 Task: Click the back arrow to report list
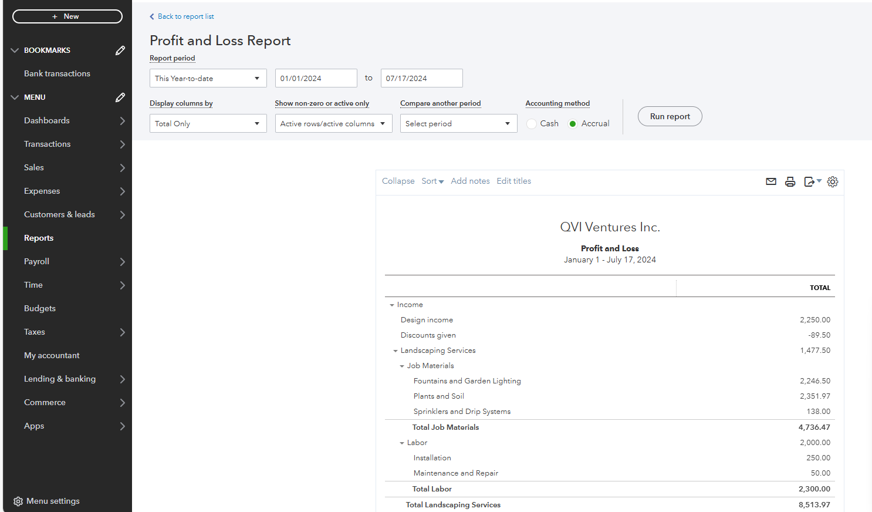point(152,16)
